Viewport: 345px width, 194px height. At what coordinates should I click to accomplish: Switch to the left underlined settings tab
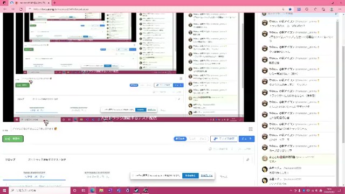(34, 175)
